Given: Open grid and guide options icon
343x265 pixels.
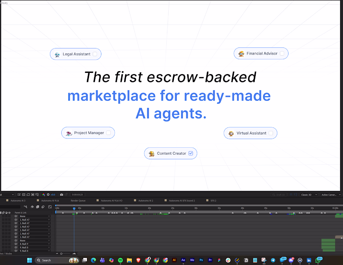Looking at the screenshot, I should 37,194.
